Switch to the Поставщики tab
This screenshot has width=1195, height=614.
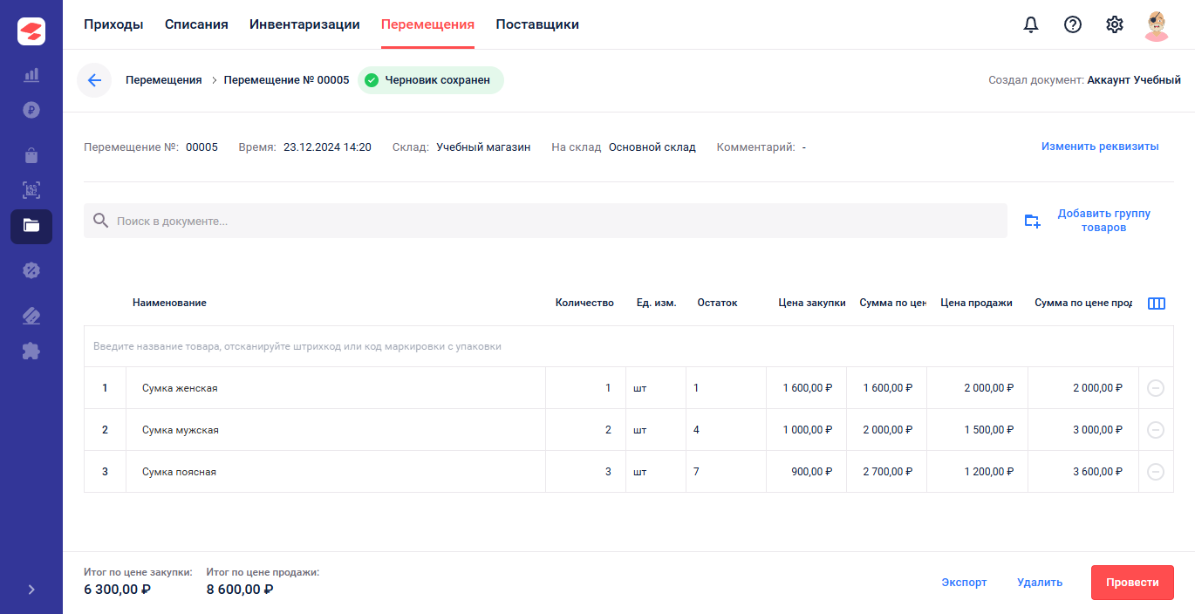pyautogui.click(x=537, y=24)
